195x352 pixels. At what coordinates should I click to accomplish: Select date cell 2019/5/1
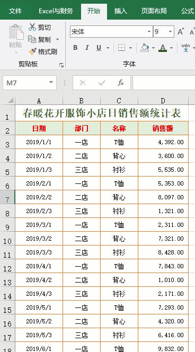(39, 307)
